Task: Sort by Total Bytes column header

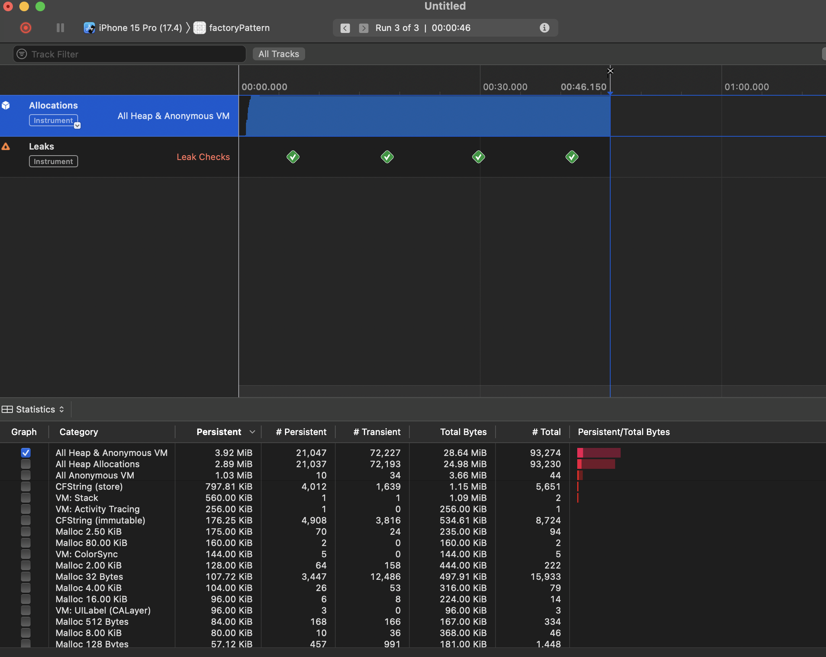Action: click(x=463, y=432)
